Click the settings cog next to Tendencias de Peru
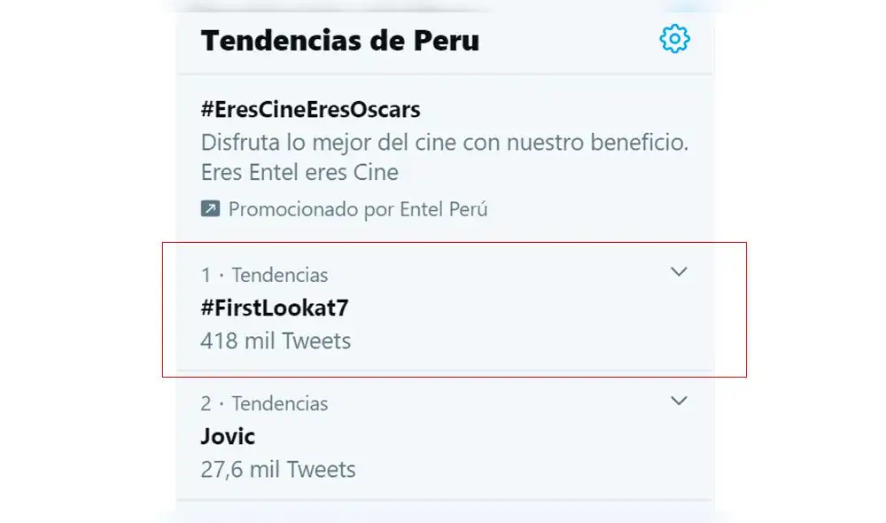 (x=674, y=39)
